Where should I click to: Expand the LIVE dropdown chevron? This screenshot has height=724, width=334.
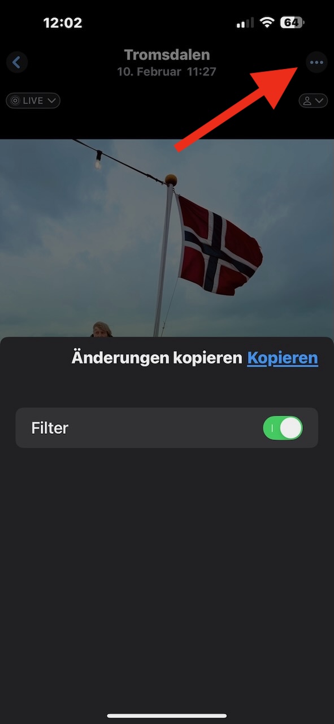click(x=52, y=101)
